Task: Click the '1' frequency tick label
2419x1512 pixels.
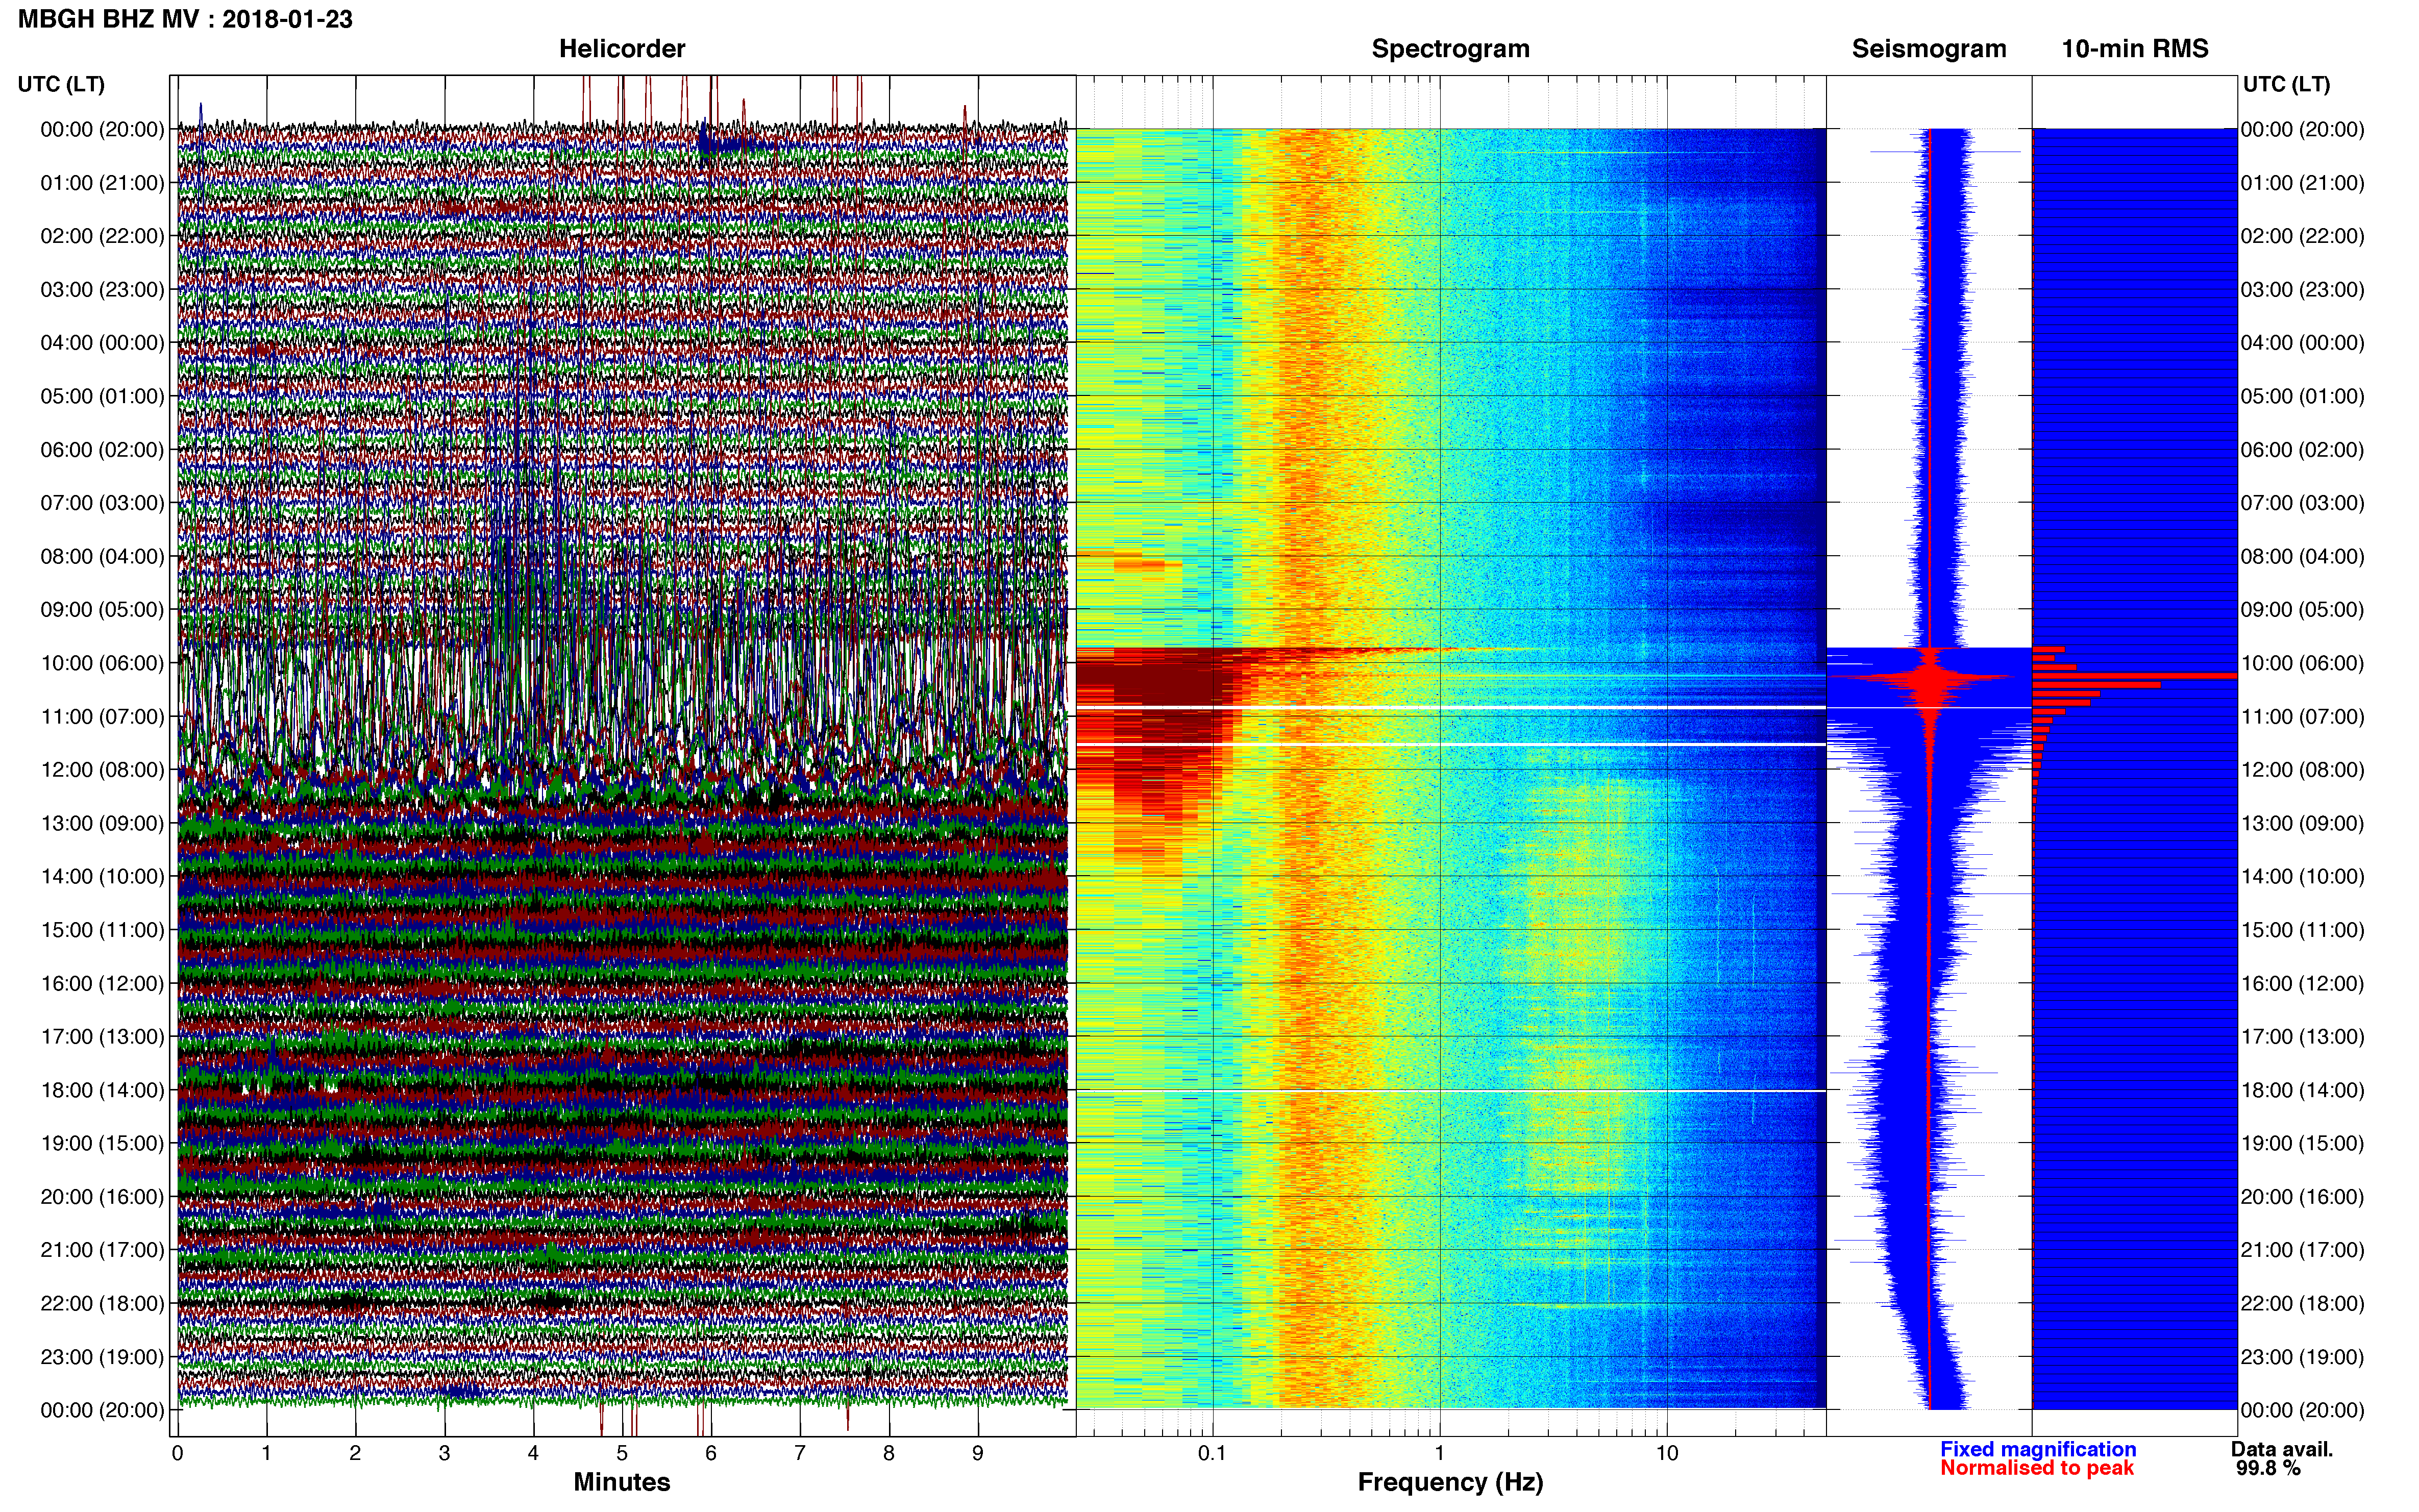Action: pyautogui.click(x=1440, y=1453)
